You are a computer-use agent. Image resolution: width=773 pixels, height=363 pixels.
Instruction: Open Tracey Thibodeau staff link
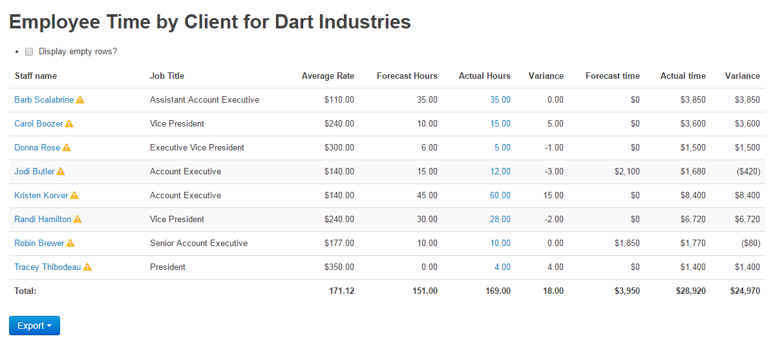pos(48,267)
